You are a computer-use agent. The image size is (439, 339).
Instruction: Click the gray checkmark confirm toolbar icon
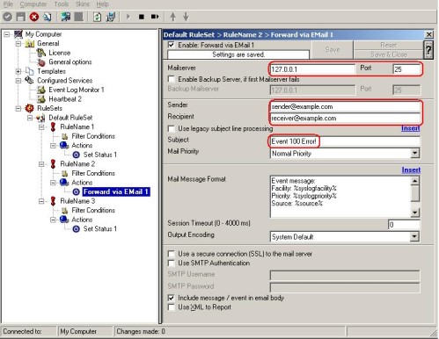tap(7, 17)
